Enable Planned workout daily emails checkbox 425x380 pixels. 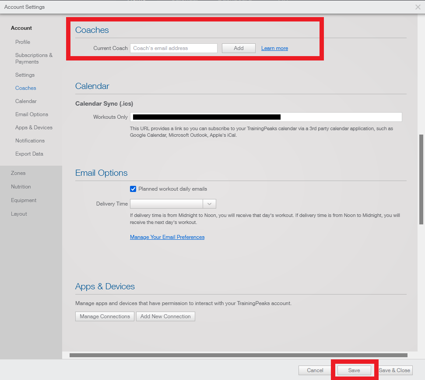pos(133,189)
